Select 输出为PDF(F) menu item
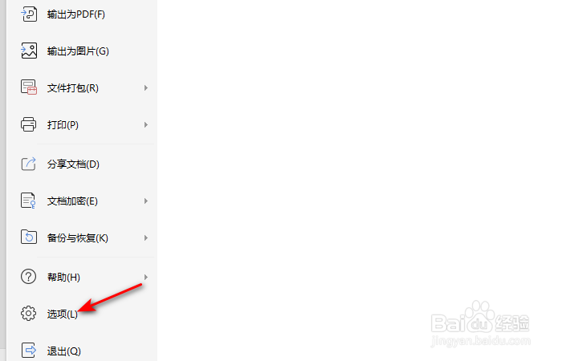This screenshot has width=562, height=361. click(76, 14)
